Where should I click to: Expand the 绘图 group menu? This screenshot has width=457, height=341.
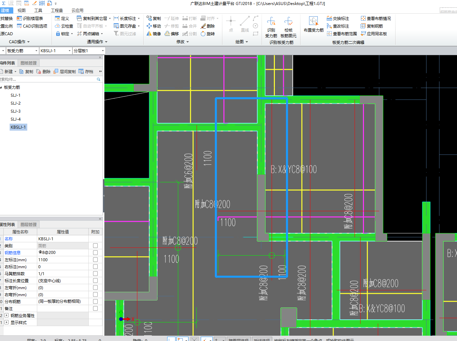(242, 42)
